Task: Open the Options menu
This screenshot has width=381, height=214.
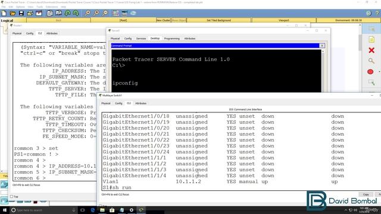Action: [20, 7]
